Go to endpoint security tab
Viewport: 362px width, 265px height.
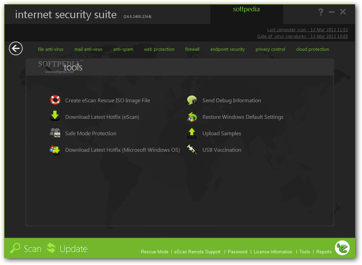tap(227, 49)
